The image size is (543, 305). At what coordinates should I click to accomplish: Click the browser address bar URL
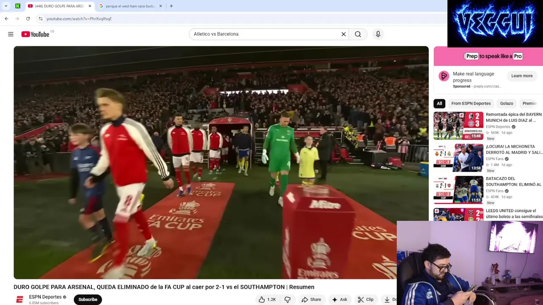(79, 19)
